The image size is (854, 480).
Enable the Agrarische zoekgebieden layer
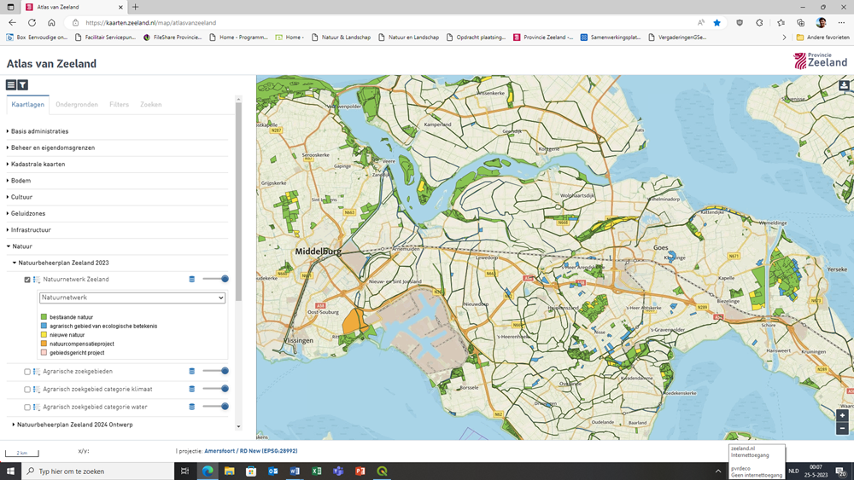(27, 372)
